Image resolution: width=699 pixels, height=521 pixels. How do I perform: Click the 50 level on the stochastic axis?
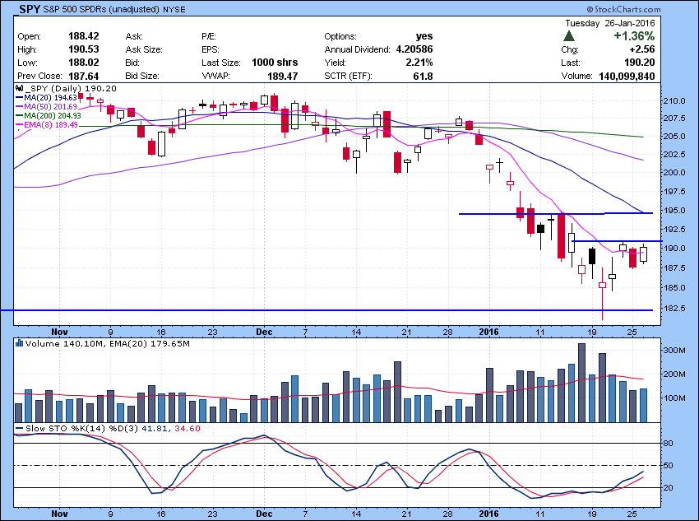tap(668, 466)
